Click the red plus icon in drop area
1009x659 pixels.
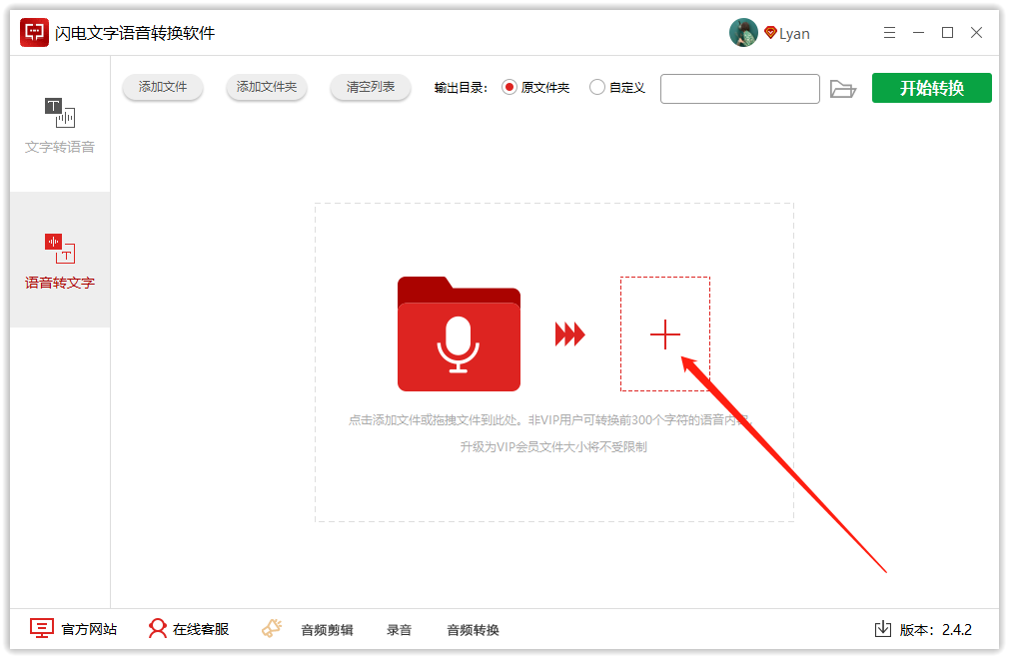[665, 334]
